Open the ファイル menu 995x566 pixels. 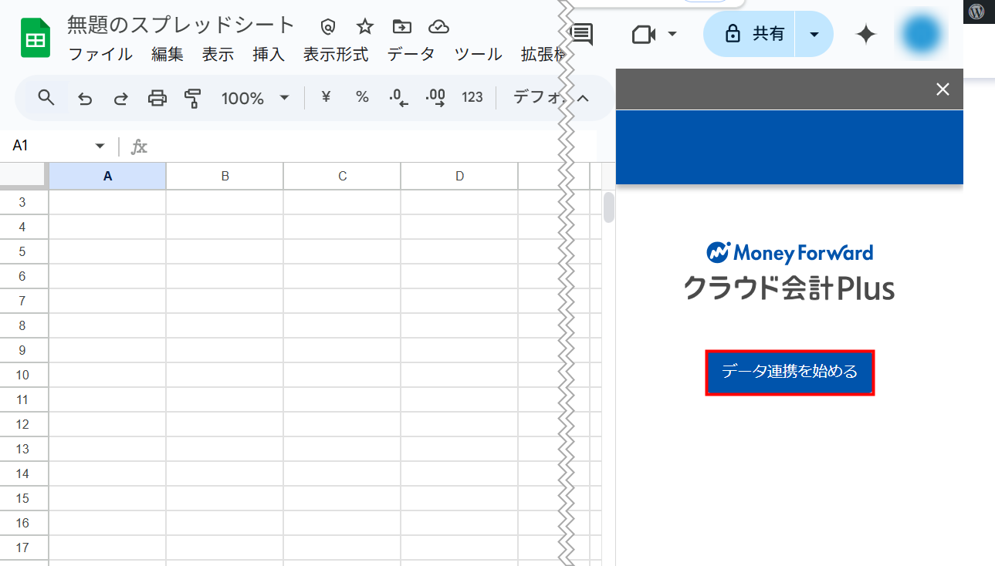(x=101, y=55)
